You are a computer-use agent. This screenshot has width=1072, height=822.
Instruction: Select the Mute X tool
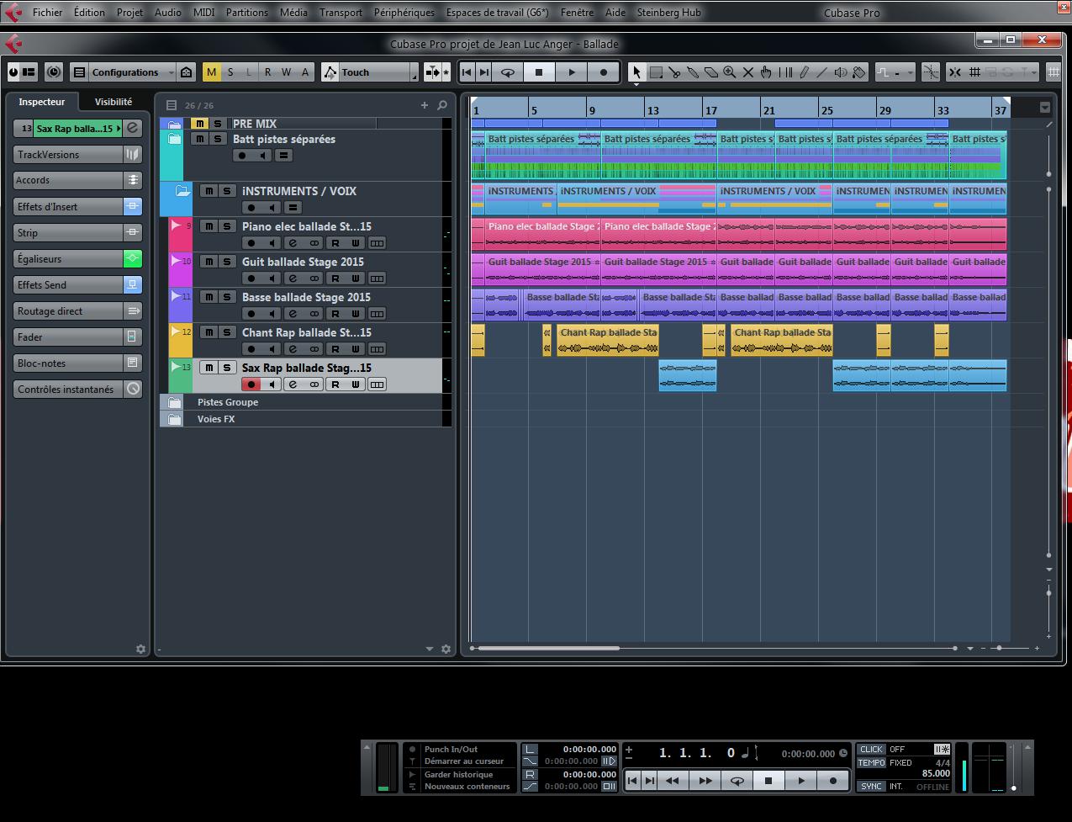(748, 72)
